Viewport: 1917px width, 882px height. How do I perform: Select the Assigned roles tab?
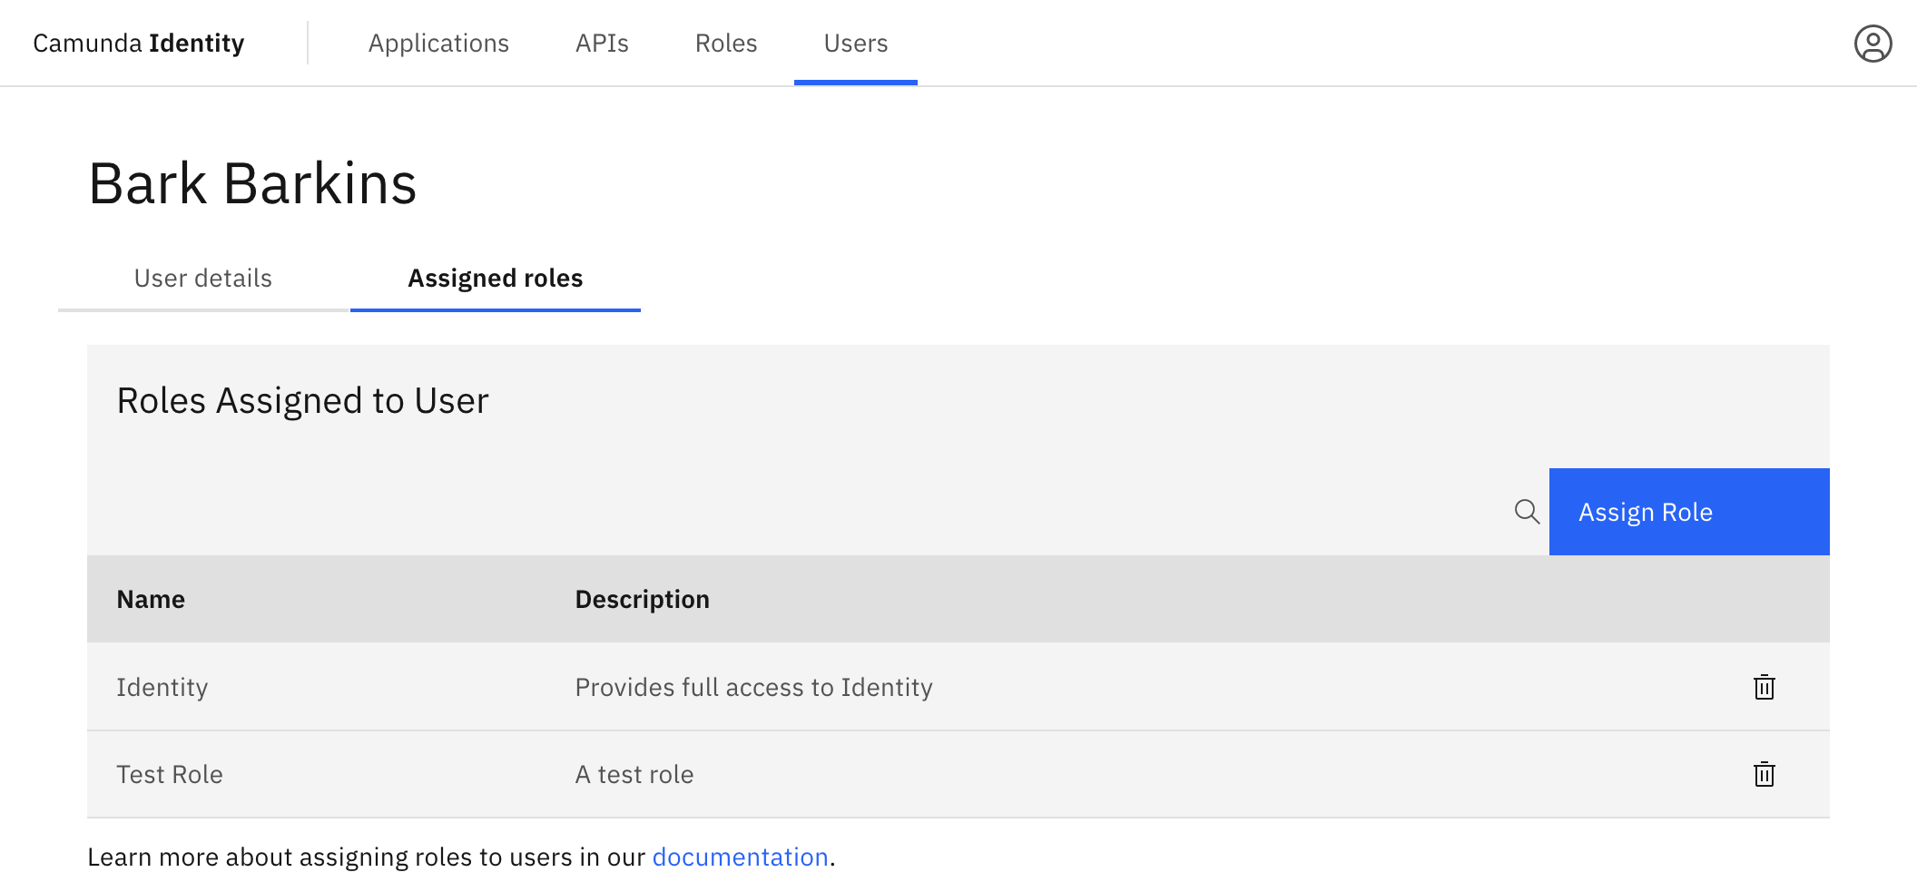coord(496,279)
